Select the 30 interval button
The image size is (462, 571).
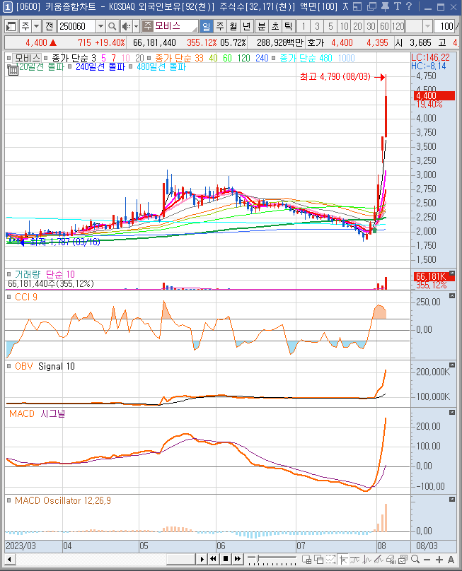[x=371, y=26]
